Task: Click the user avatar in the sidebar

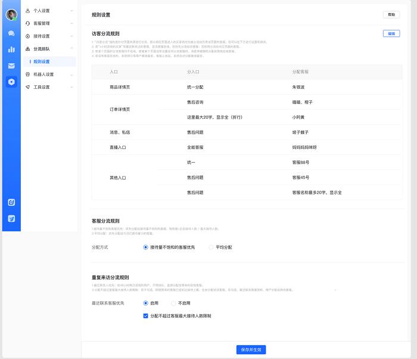Action: [11, 15]
